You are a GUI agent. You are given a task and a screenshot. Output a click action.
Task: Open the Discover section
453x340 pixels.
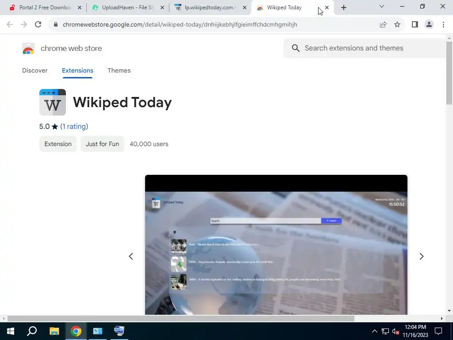(35, 70)
